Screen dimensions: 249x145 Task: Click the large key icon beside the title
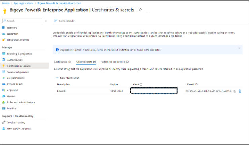point(5,11)
